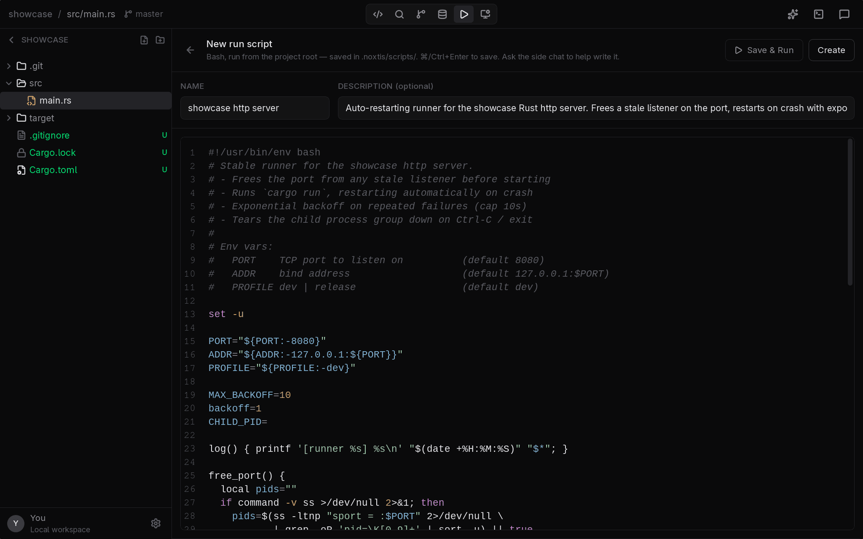Click the master branch indicator
The width and height of the screenshot is (863, 539).
[144, 14]
